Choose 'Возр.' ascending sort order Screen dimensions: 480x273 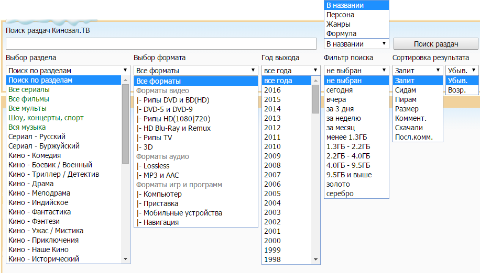tap(456, 90)
